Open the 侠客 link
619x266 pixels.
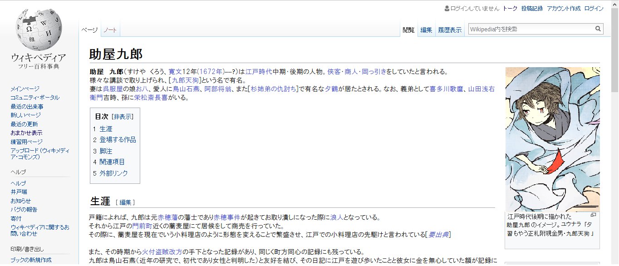(334, 72)
